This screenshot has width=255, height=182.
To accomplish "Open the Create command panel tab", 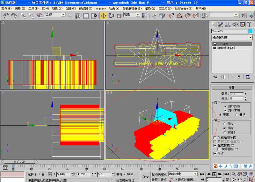I will point(214,25).
